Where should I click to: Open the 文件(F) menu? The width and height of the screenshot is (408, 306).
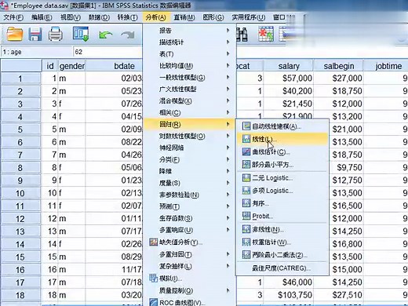13,17
